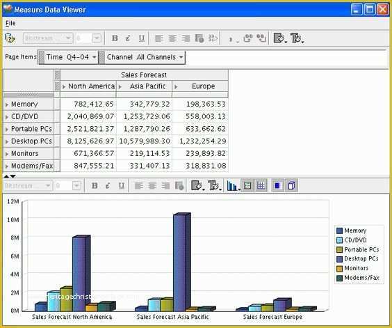Drill into the Europe column

point(176,86)
